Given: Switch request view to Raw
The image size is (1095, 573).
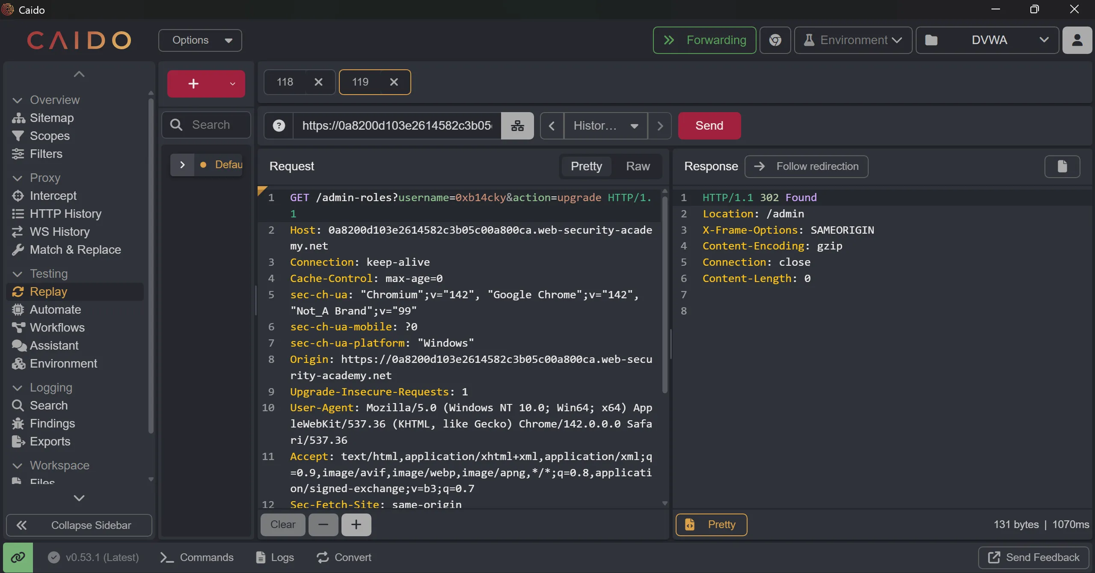Looking at the screenshot, I should [638, 166].
